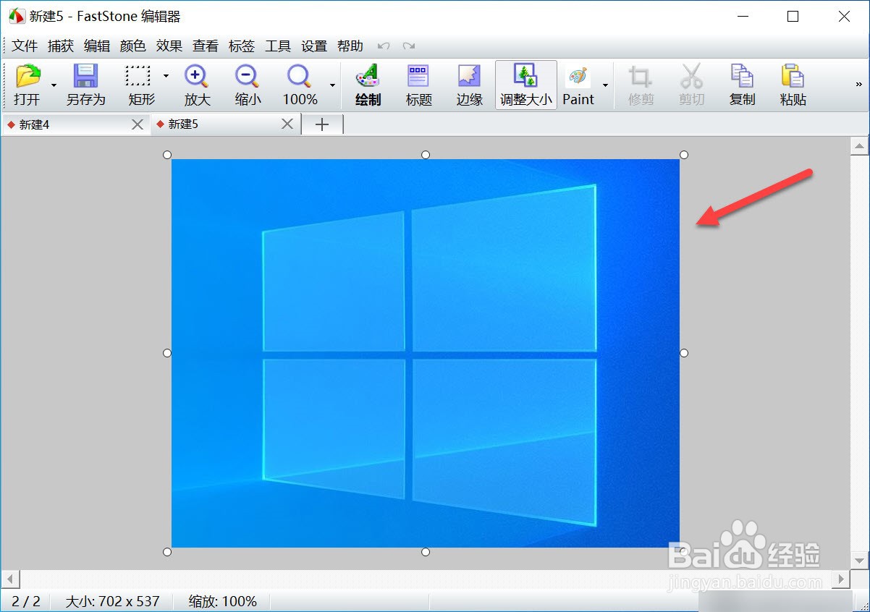Click the Redo arrow in menu bar

[x=409, y=46]
